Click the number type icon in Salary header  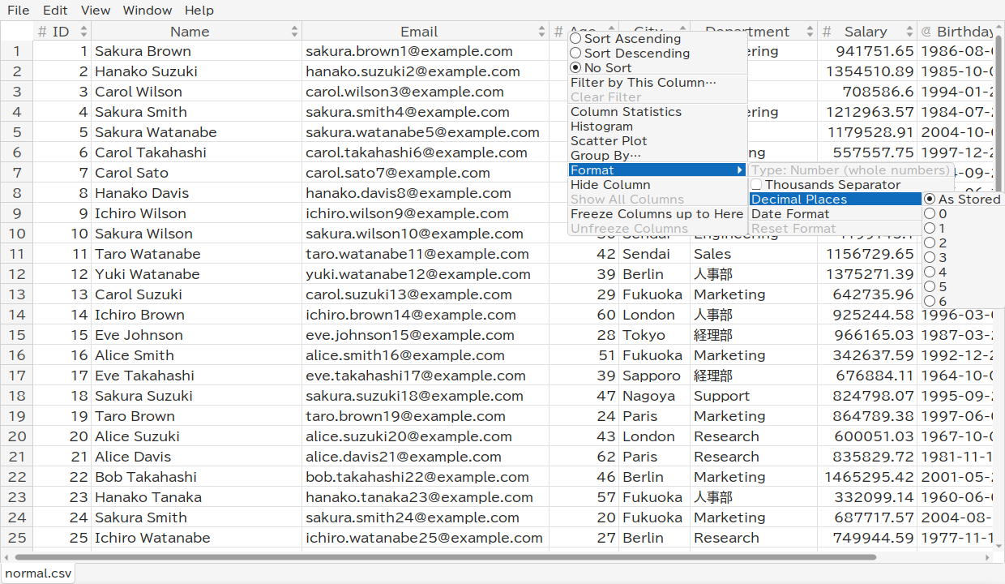click(827, 32)
